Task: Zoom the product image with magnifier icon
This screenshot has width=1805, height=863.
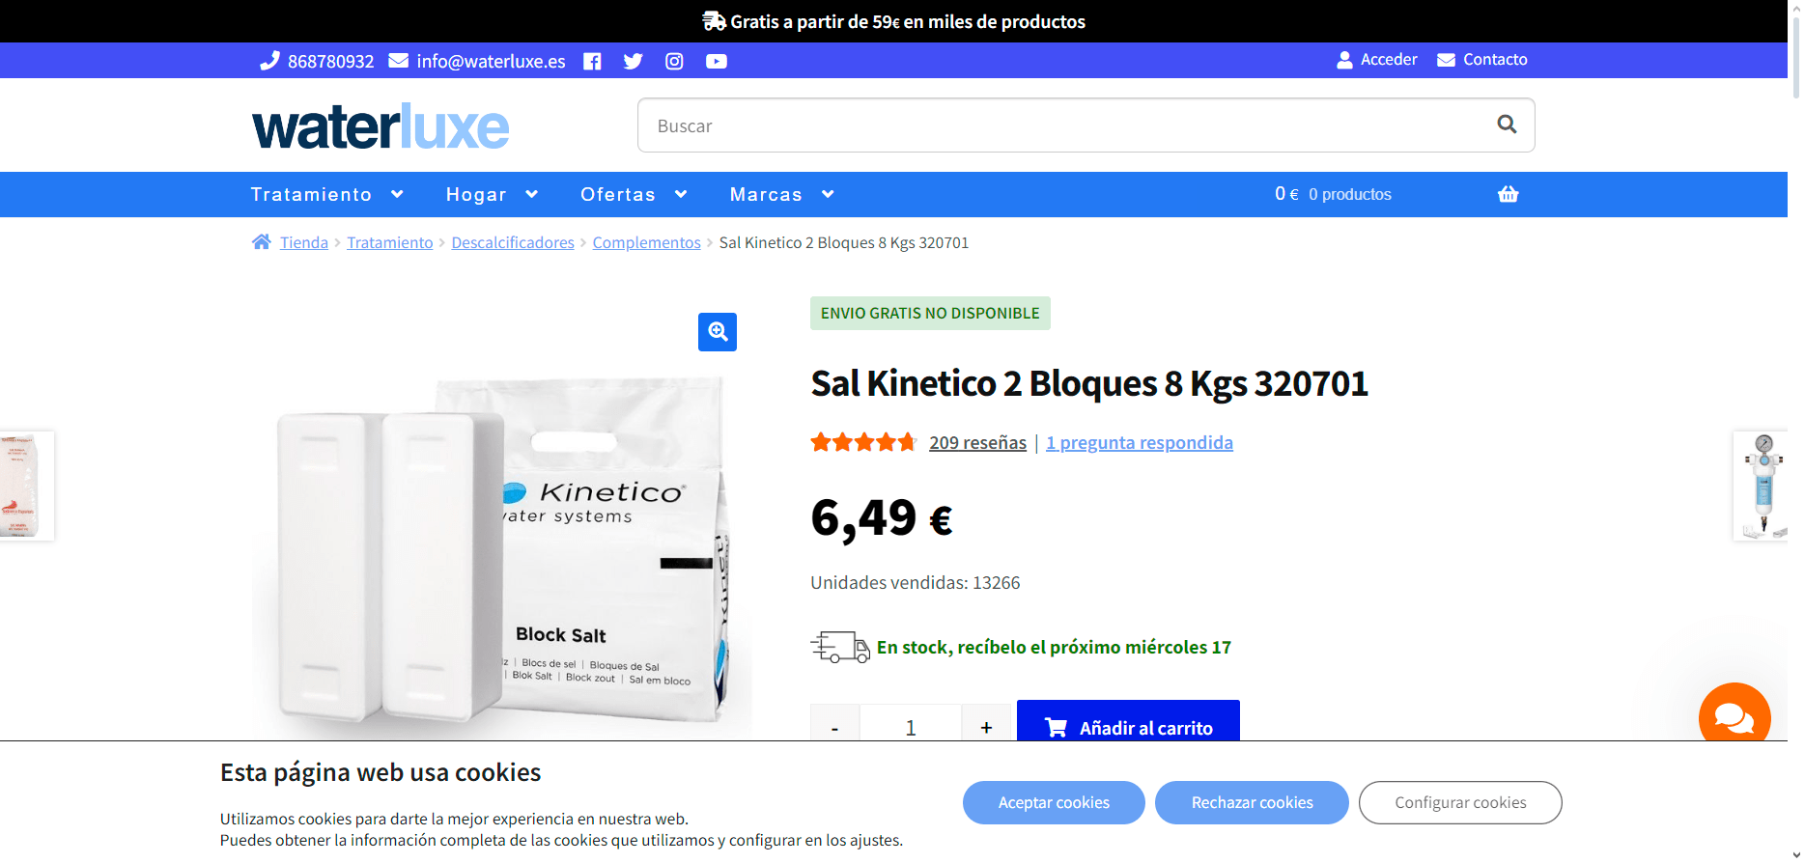Action: (x=718, y=332)
